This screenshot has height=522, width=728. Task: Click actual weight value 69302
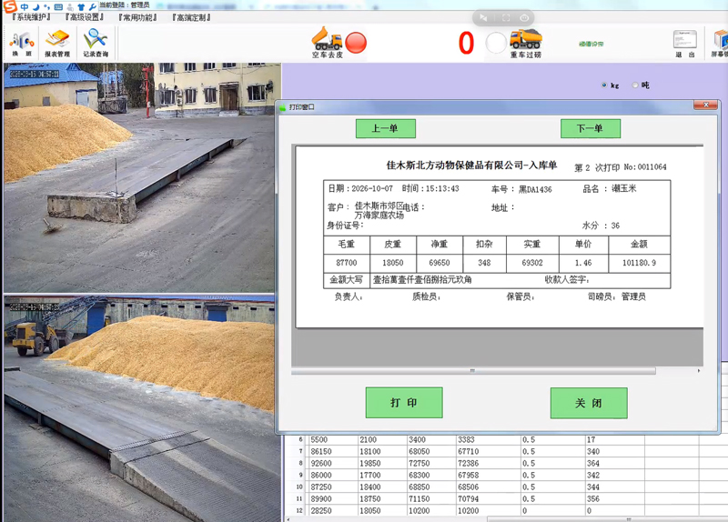(532, 263)
